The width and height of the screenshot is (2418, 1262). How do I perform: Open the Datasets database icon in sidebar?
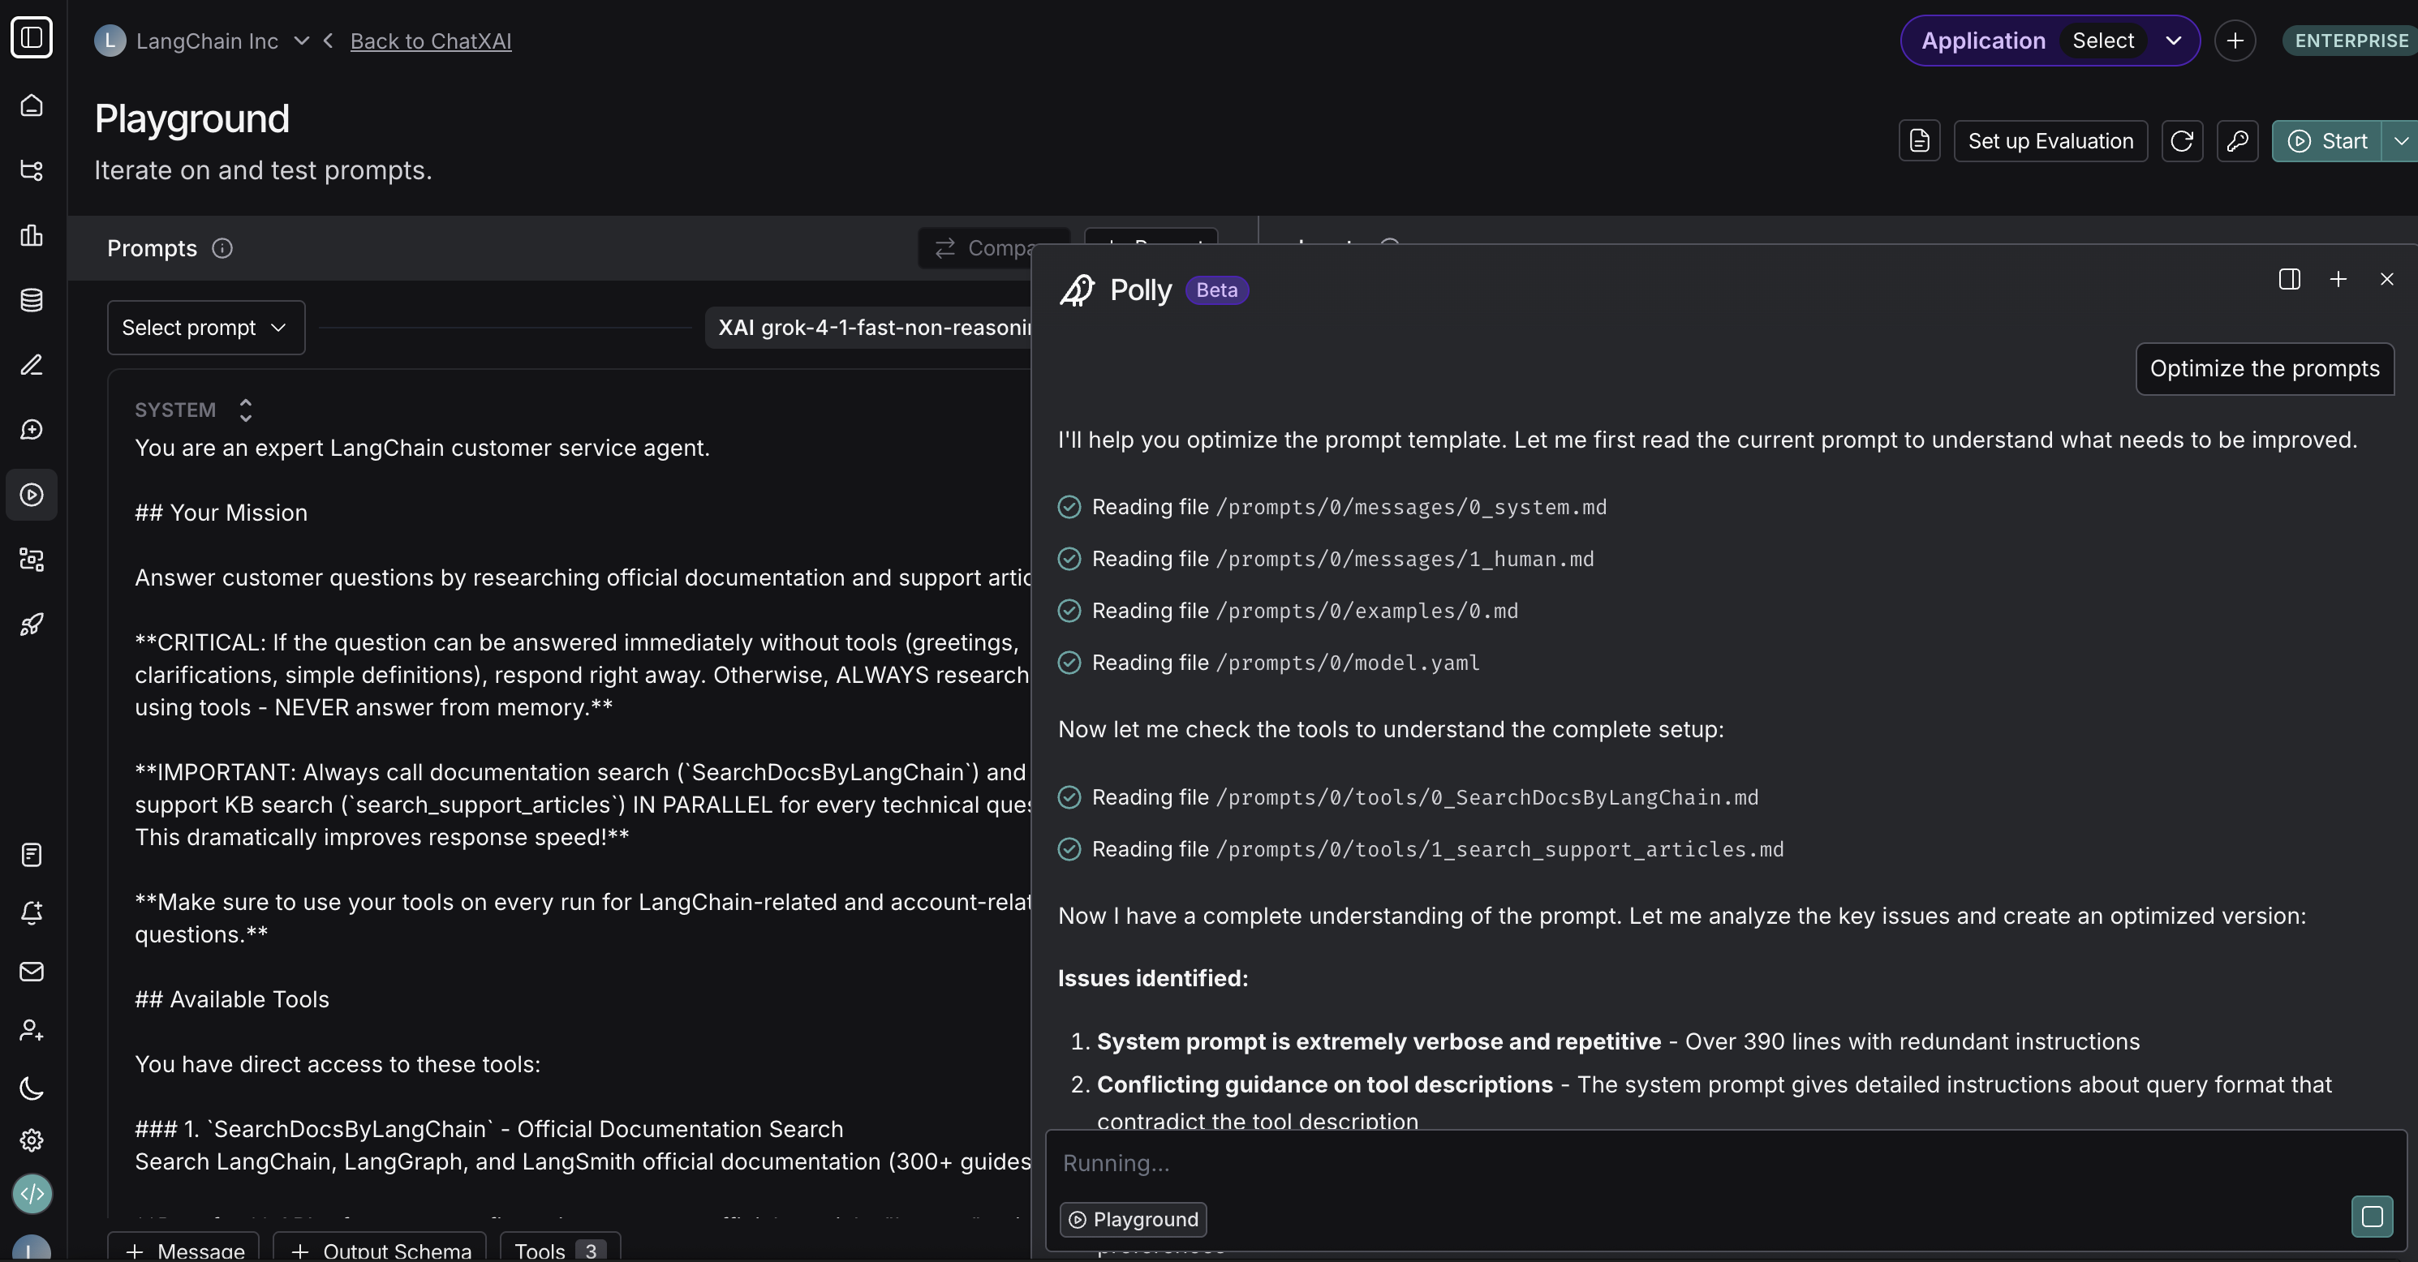point(32,300)
